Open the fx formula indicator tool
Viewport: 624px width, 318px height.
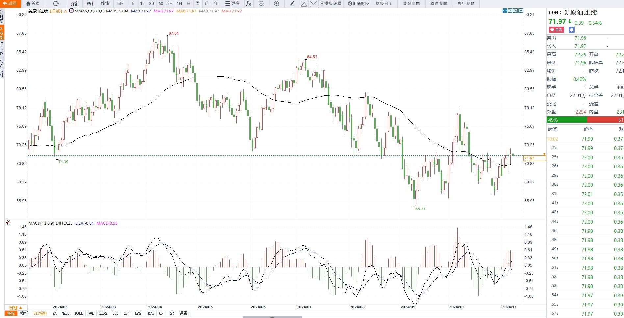click(248, 4)
